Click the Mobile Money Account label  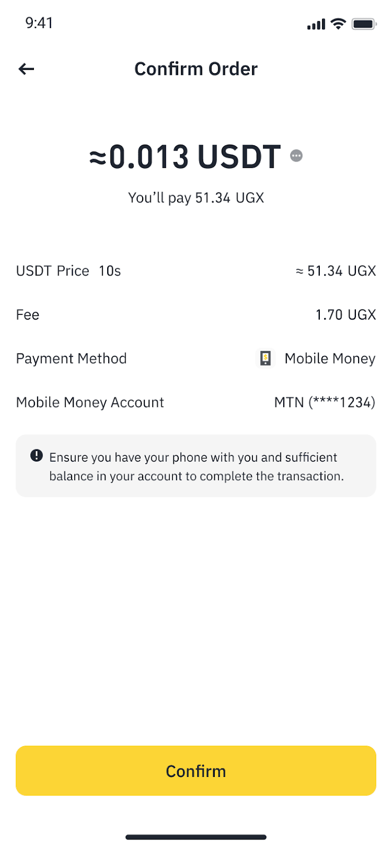90,403
